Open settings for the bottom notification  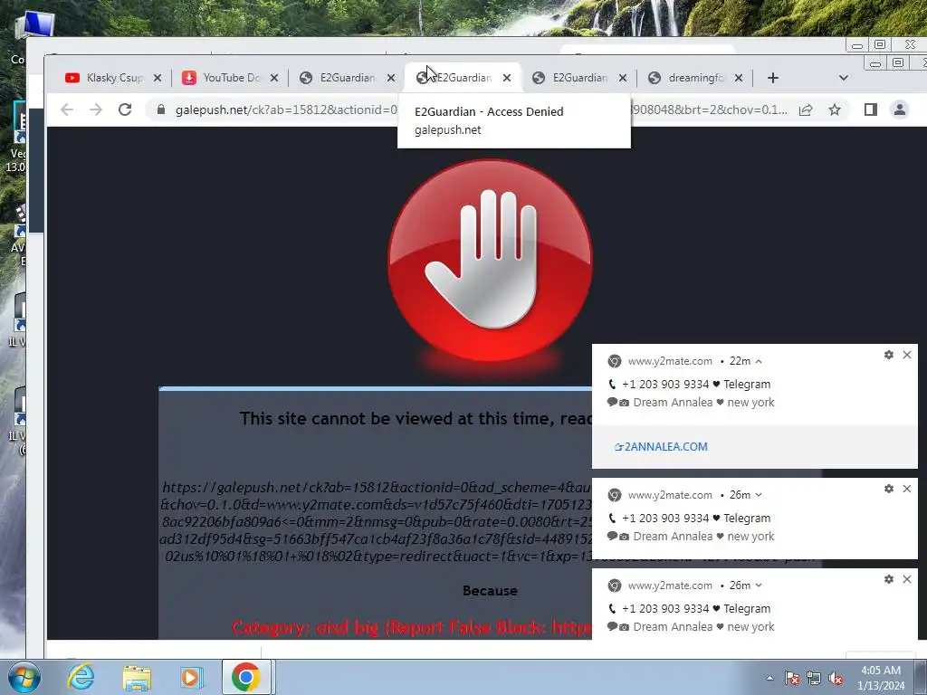pos(889,579)
